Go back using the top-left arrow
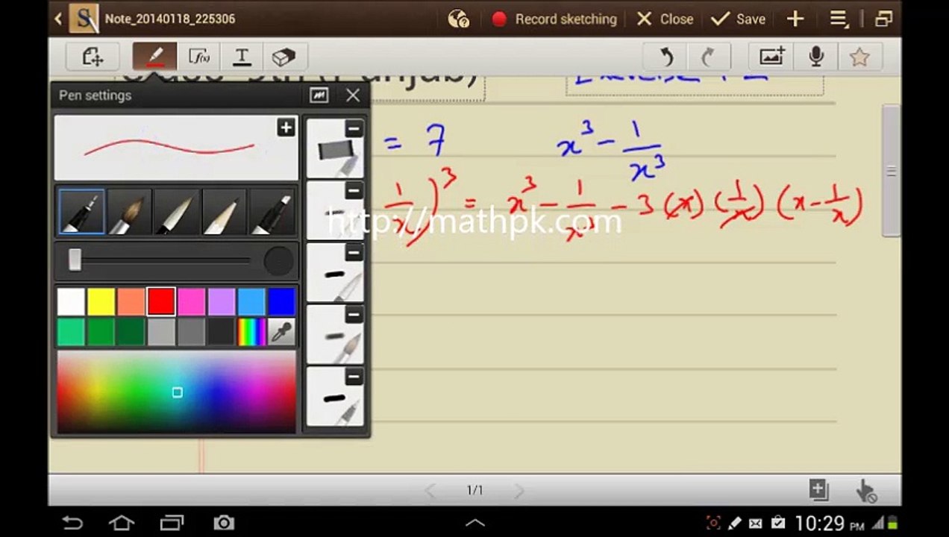Screen dimensions: 949x537 [58, 19]
